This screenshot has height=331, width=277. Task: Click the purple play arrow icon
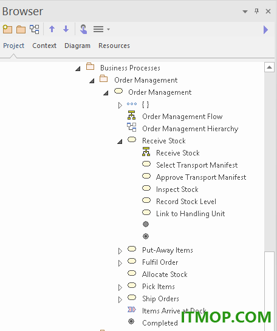point(266,30)
